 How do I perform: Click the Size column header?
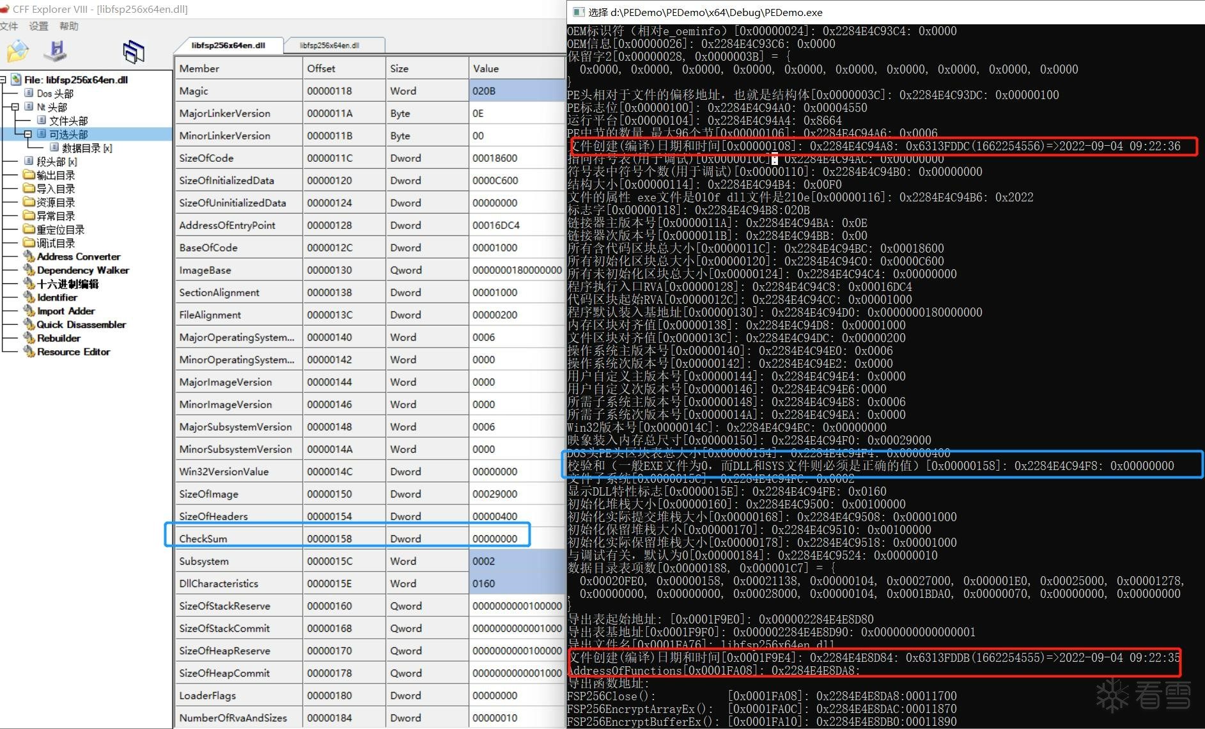click(x=428, y=68)
